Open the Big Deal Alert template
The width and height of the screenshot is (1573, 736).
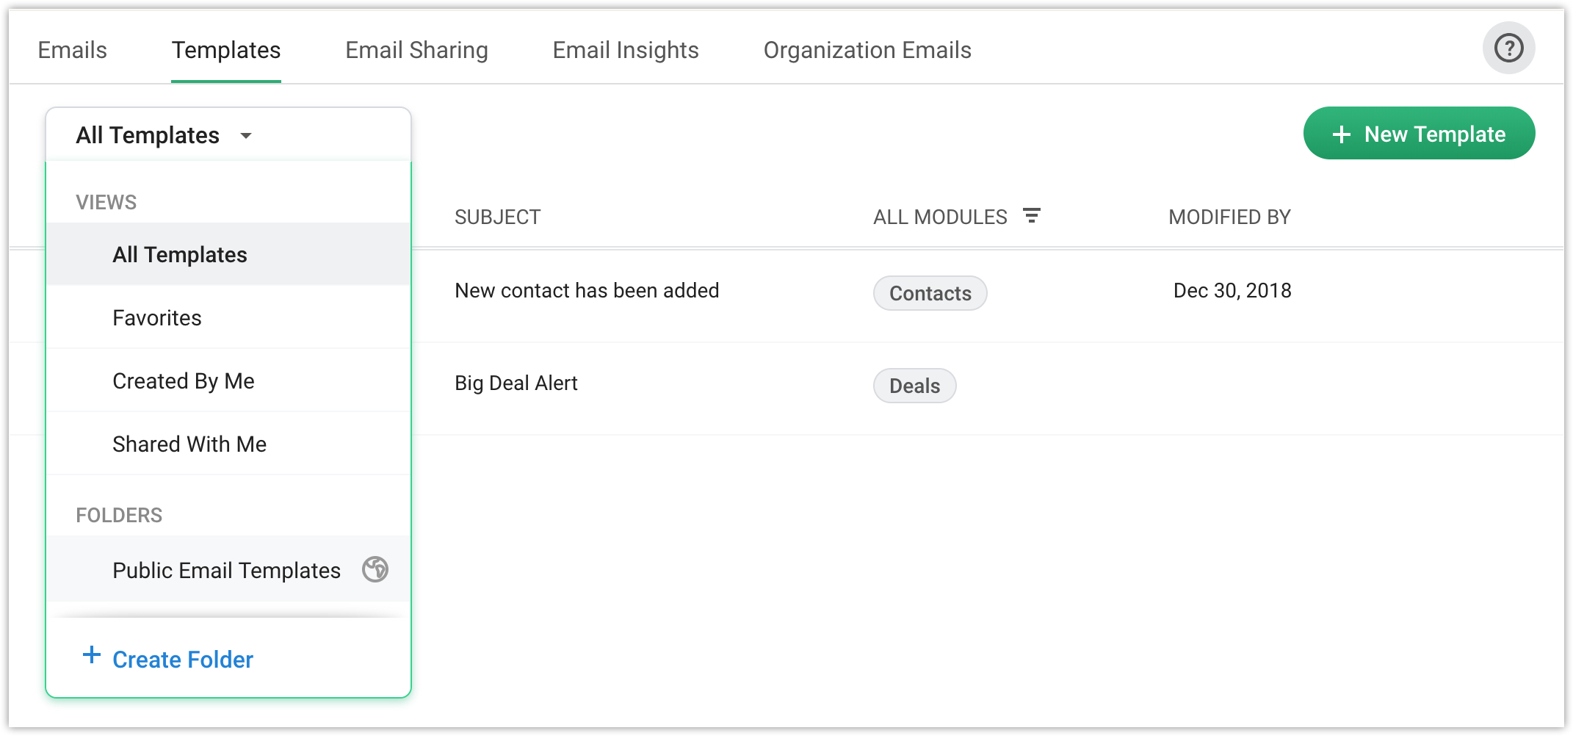[516, 383]
